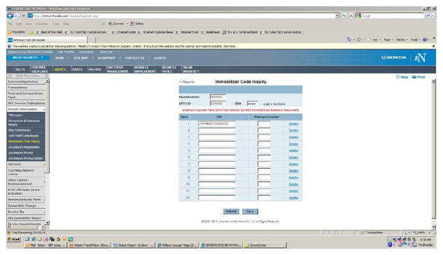Open the Contact Us link
Screen dimensions: 443x255
pos(134,58)
